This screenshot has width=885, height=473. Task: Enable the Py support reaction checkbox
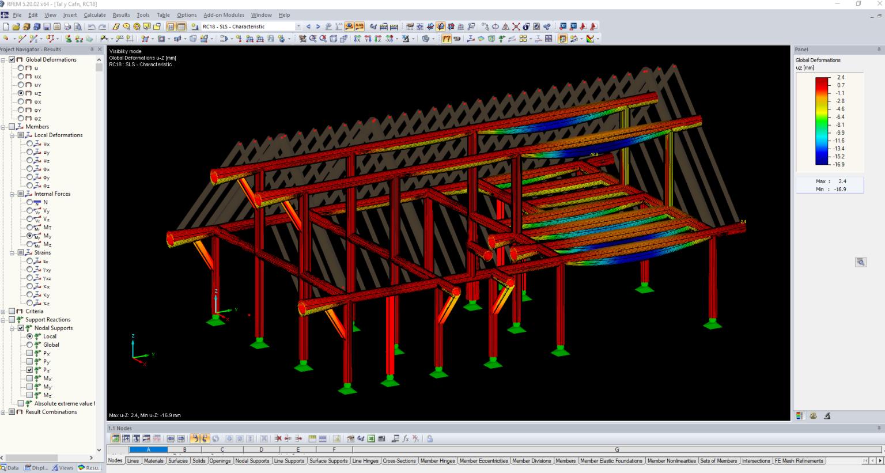pos(30,361)
